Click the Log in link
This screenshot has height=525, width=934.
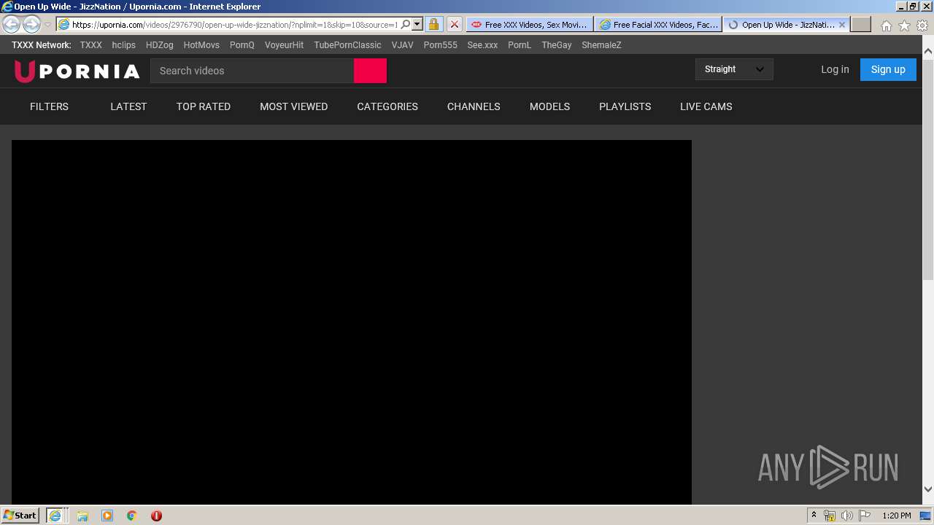tap(835, 69)
